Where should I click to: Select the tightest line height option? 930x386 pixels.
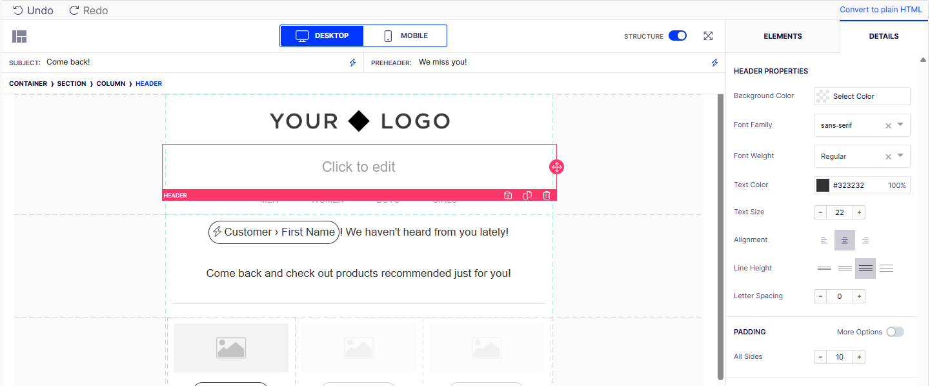coord(824,268)
